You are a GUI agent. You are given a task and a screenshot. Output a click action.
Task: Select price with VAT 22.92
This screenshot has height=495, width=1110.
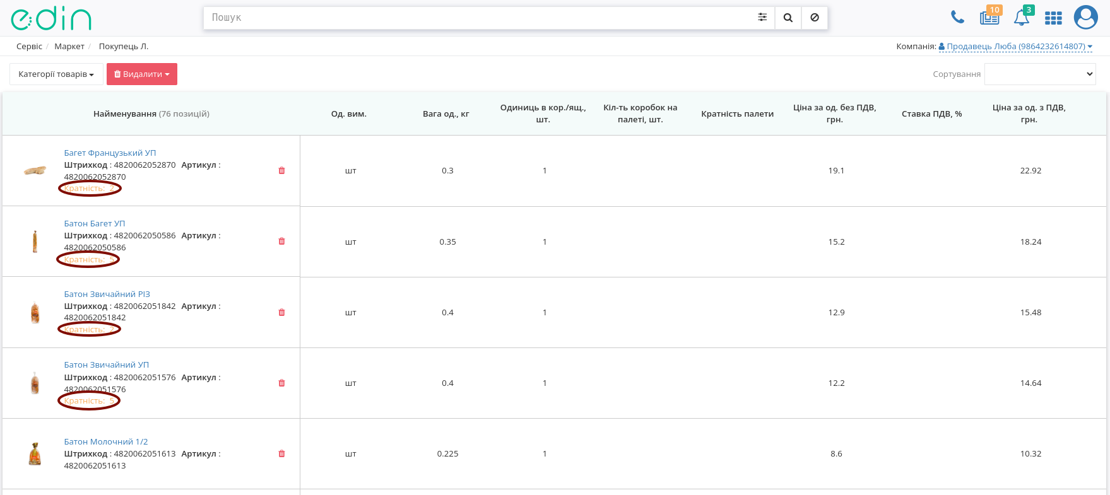point(1030,170)
